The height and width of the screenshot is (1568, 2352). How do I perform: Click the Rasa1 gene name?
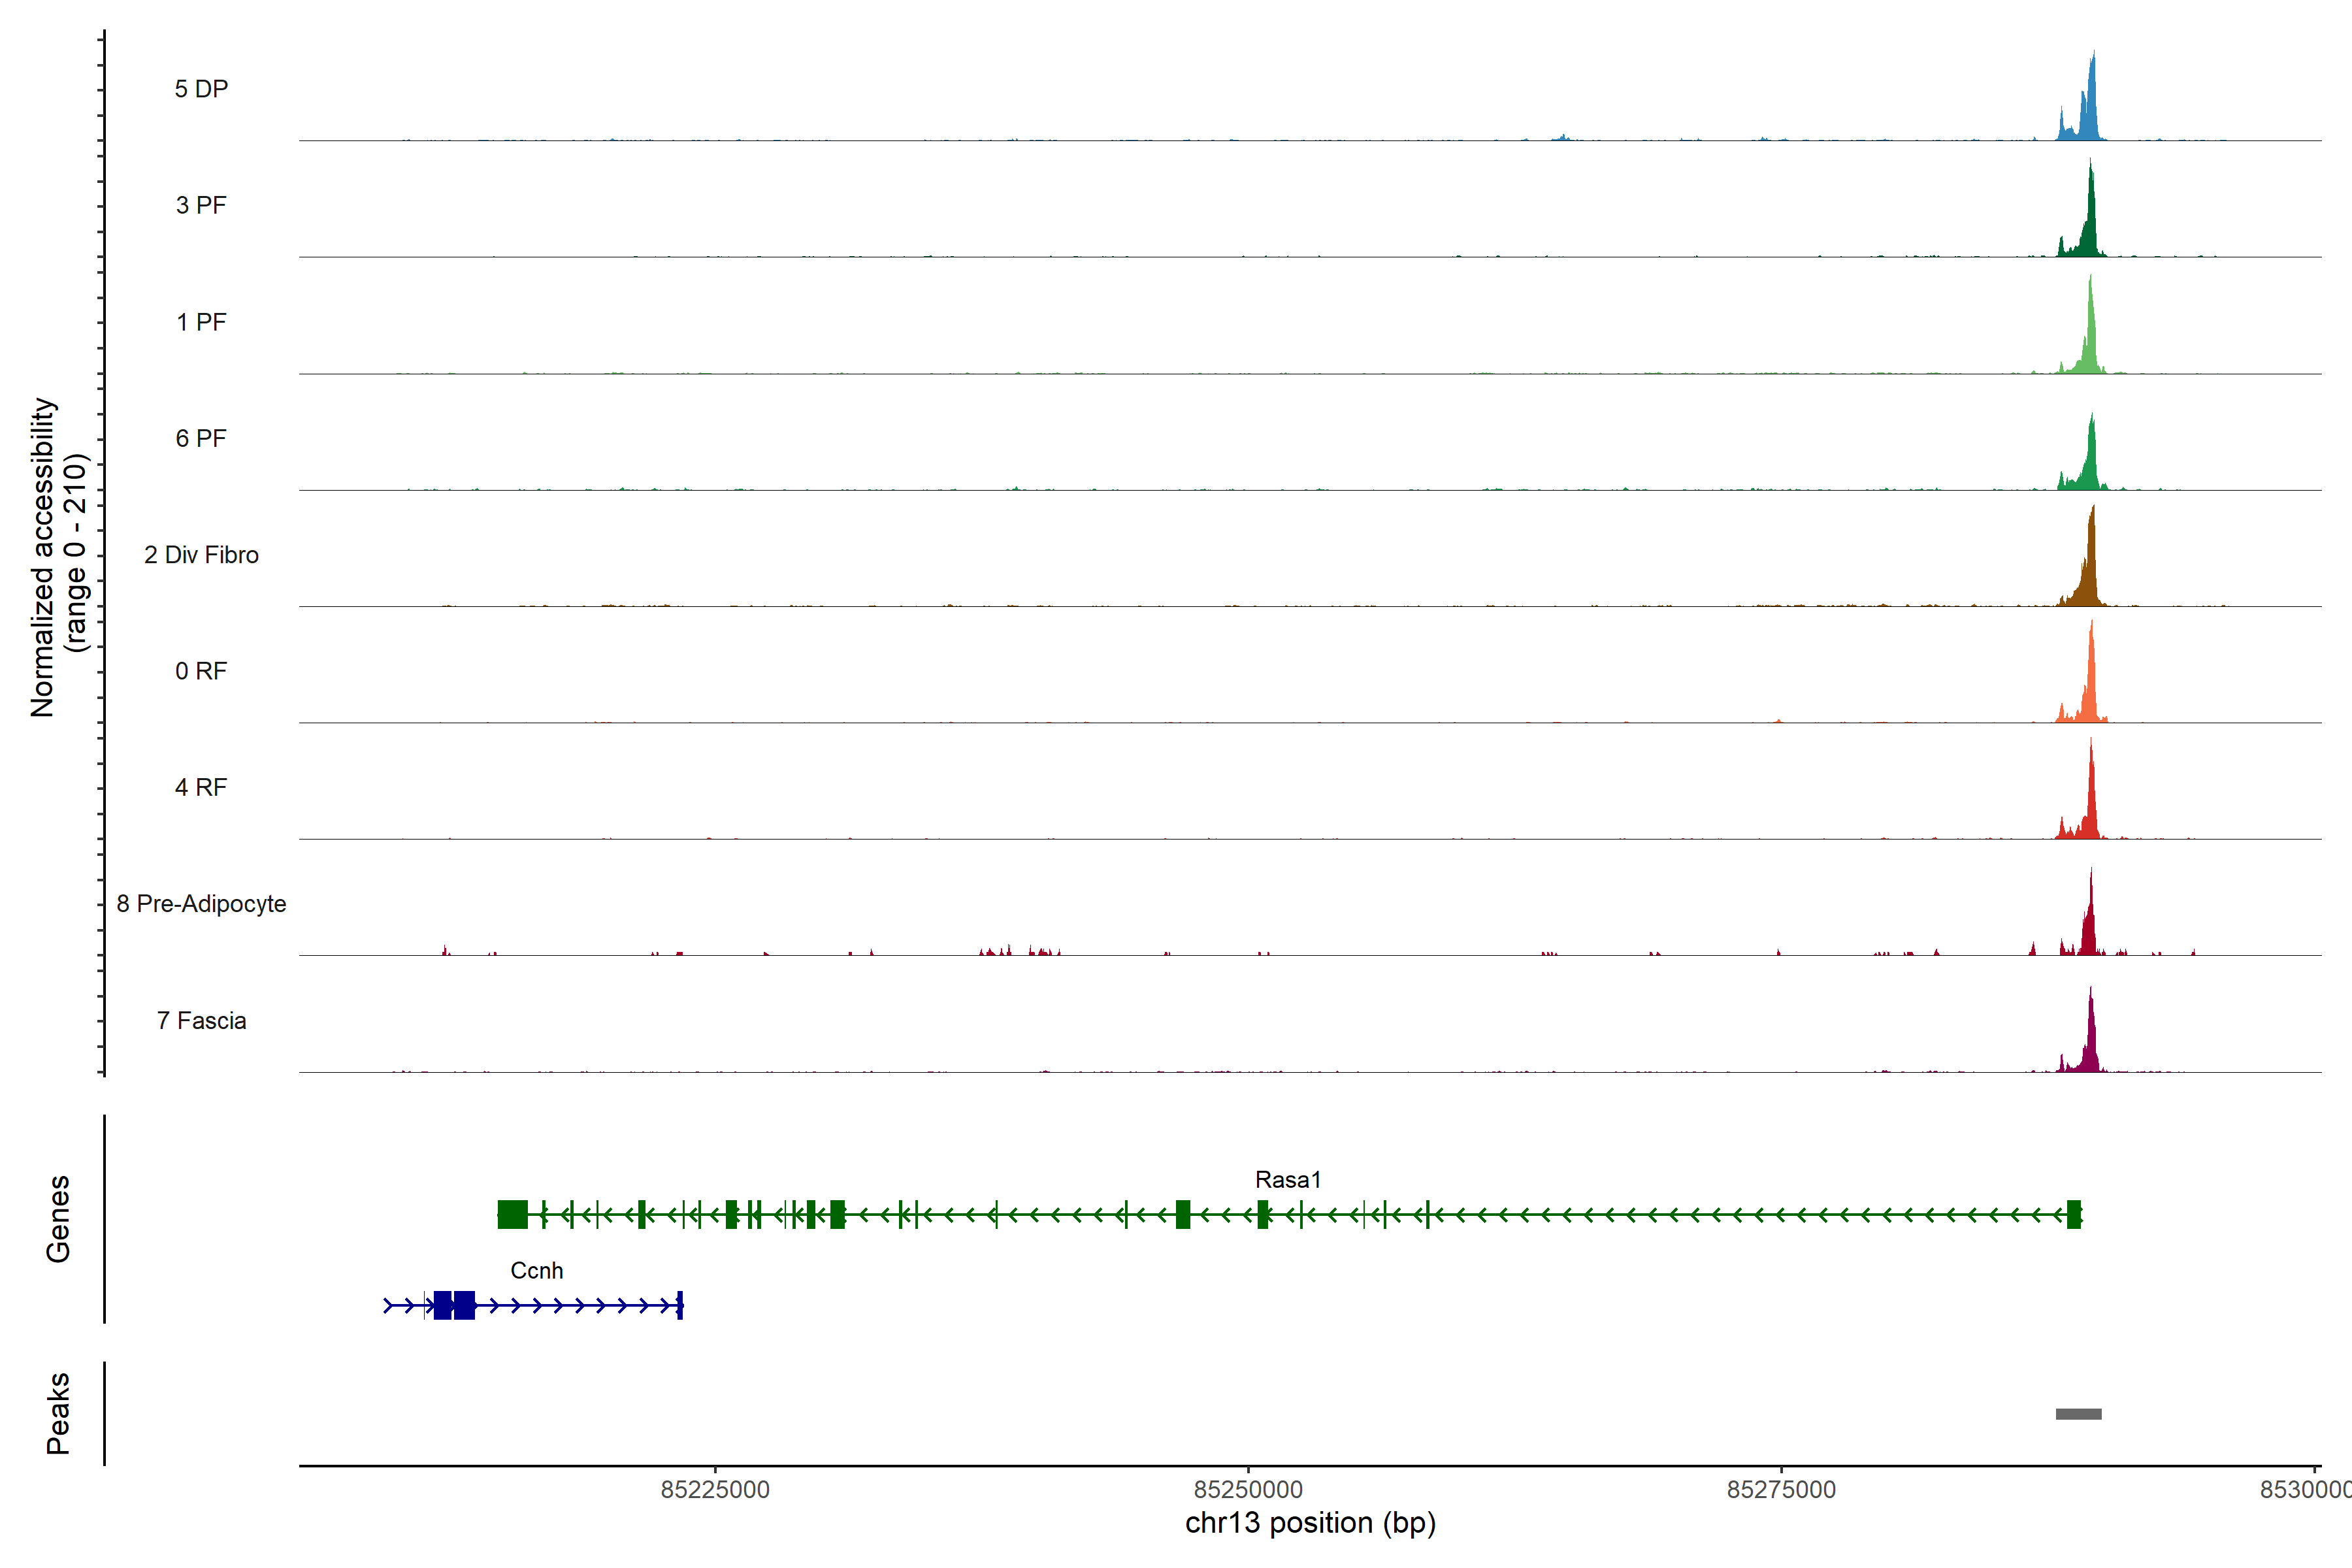(x=1288, y=1180)
